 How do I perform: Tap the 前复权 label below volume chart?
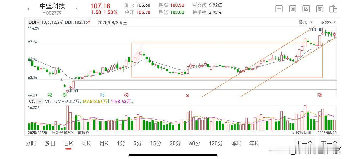[x=84, y=133]
